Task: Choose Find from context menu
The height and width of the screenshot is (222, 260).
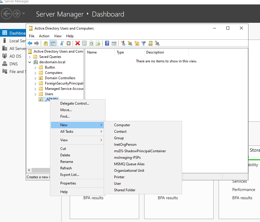Action: tap(78, 116)
